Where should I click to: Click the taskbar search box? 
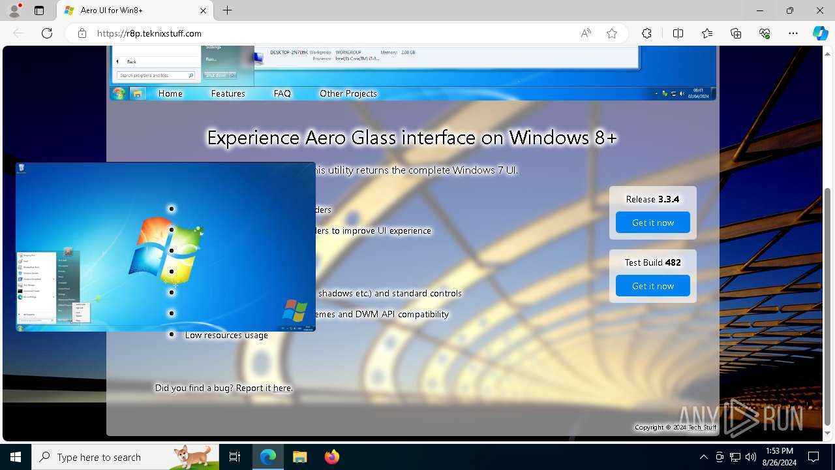pos(125,457)
